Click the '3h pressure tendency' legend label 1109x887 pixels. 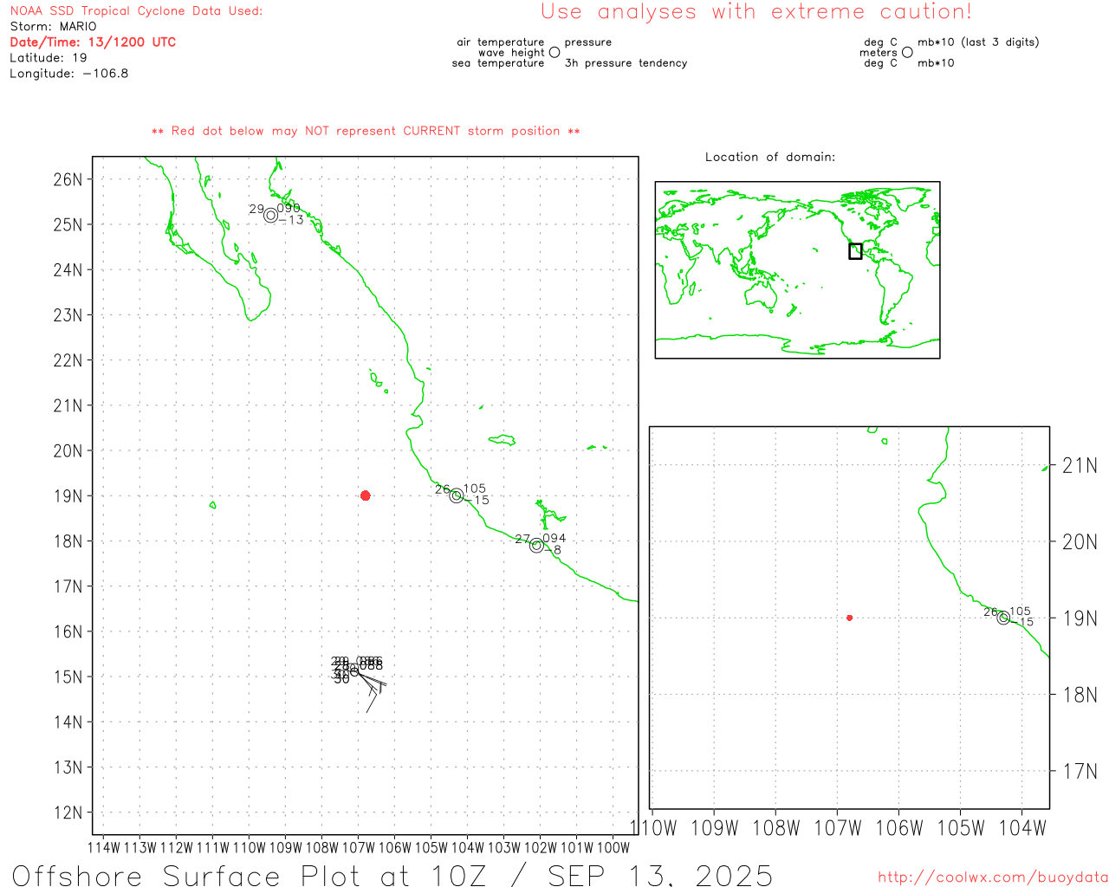[626, 63]
